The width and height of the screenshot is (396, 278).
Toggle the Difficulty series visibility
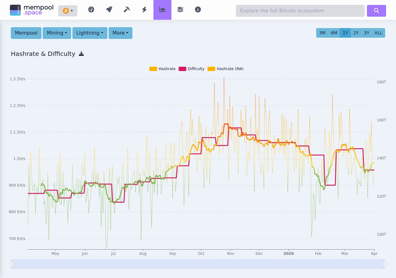pyautogui.click(x=192, y=69)
